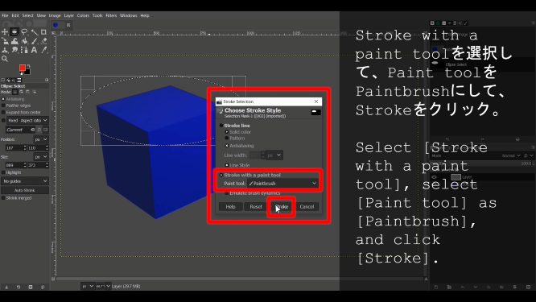Enable Highlight checkbox
This screenshot has width=536, height=302.
tap(3, 172)
